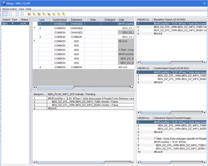Collapse the #End-If ADD group triangle

[x=34, y=41]
